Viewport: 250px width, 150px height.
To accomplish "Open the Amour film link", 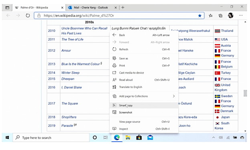I will (x=66, y=50).
